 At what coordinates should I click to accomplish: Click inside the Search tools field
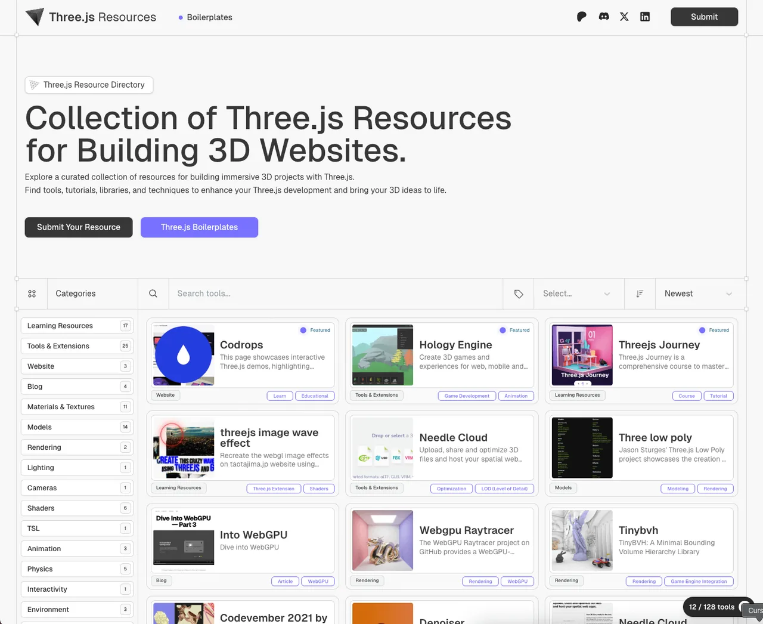(336, 294)
